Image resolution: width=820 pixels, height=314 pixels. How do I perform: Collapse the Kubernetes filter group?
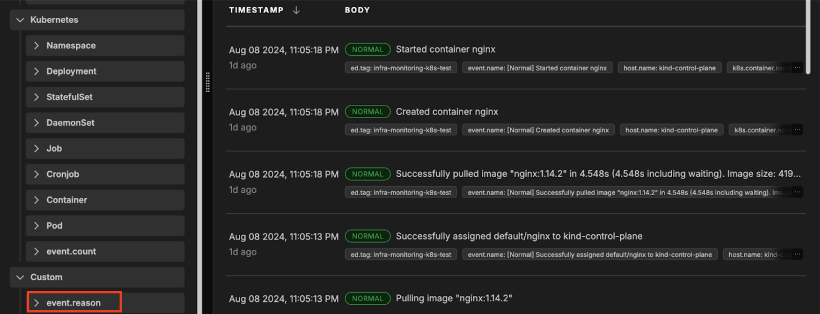pos(20,20)
